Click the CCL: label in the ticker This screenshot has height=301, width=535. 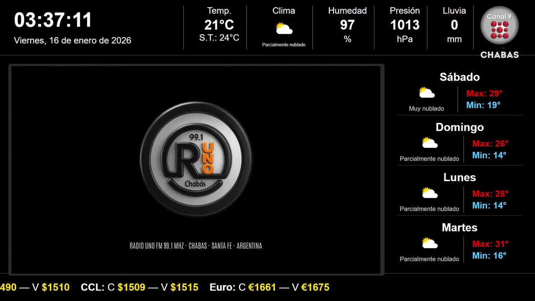pos(93,287)
